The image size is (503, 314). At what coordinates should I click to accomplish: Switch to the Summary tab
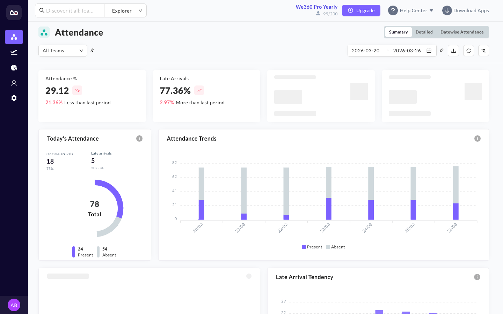398,32
